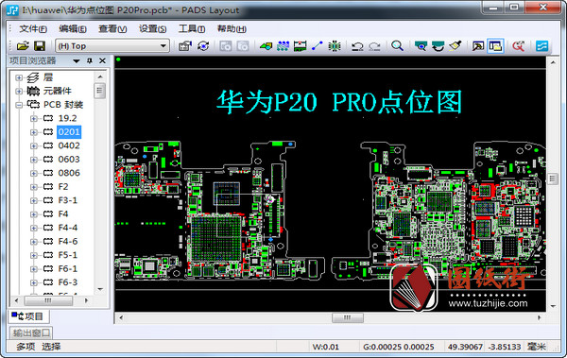Open the 工具(T) menu
The height and width of the screenshot is (358, 567).
[192, 28]
